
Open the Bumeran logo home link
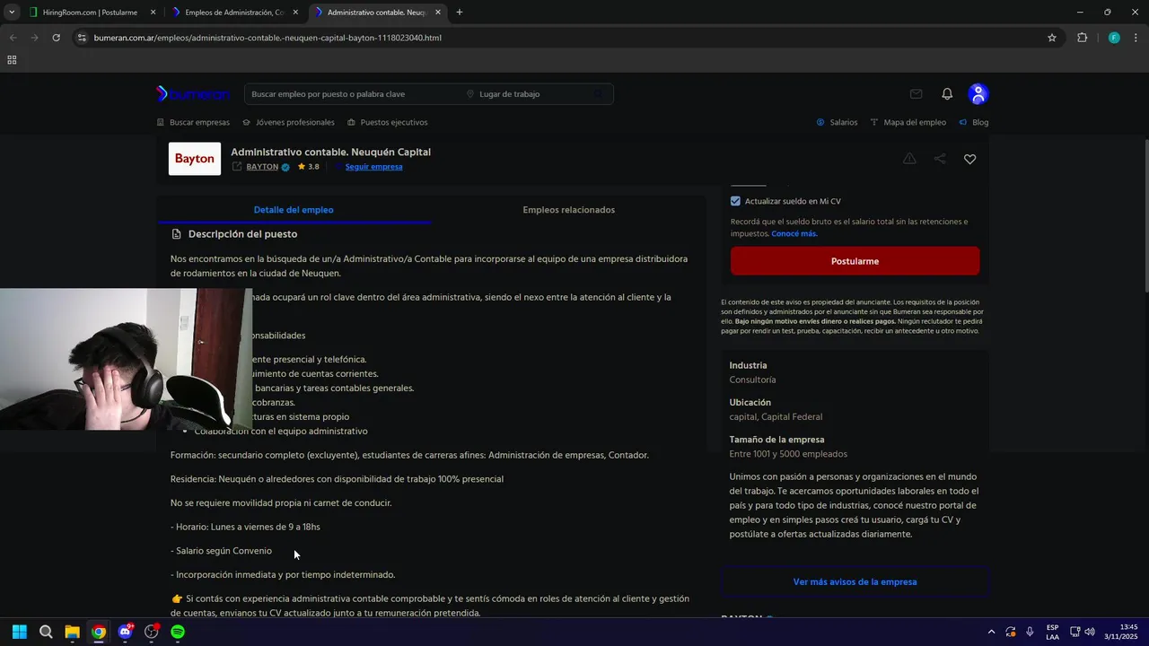click(x=193, y=94)
